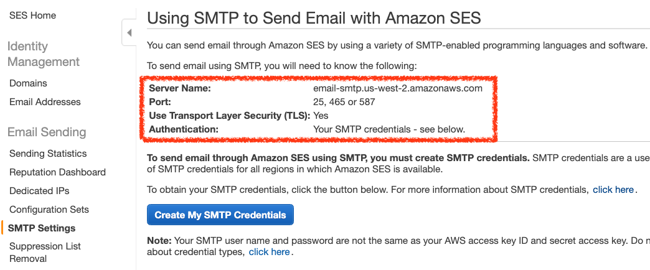The image size is (650, 270).
Task: Click the Authentication row label
Action: pyautogui.click(x=184, y=129)
